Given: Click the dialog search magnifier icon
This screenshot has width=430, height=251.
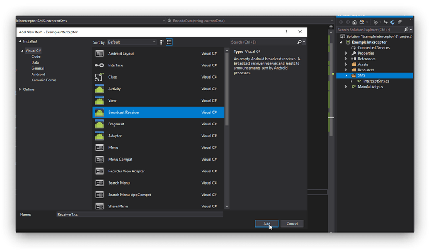Looking at the screenshot, I should tap(299, 42).
